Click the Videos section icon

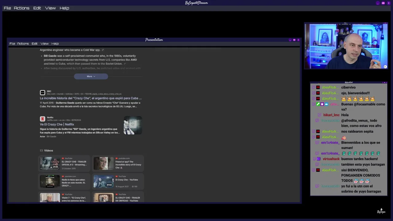tap(41, 150)
